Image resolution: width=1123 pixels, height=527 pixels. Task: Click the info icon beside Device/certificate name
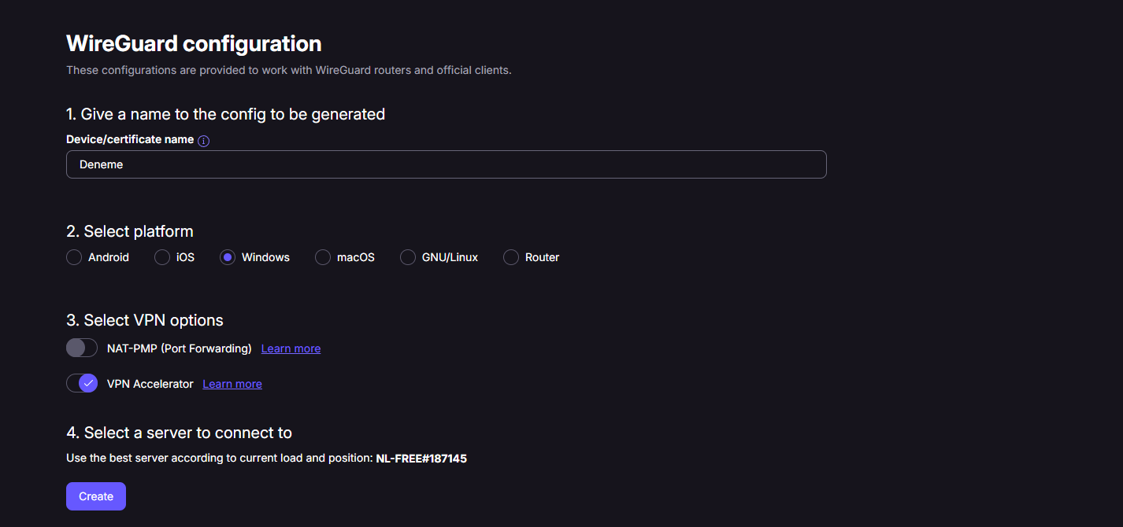click(x=203, y=141)
